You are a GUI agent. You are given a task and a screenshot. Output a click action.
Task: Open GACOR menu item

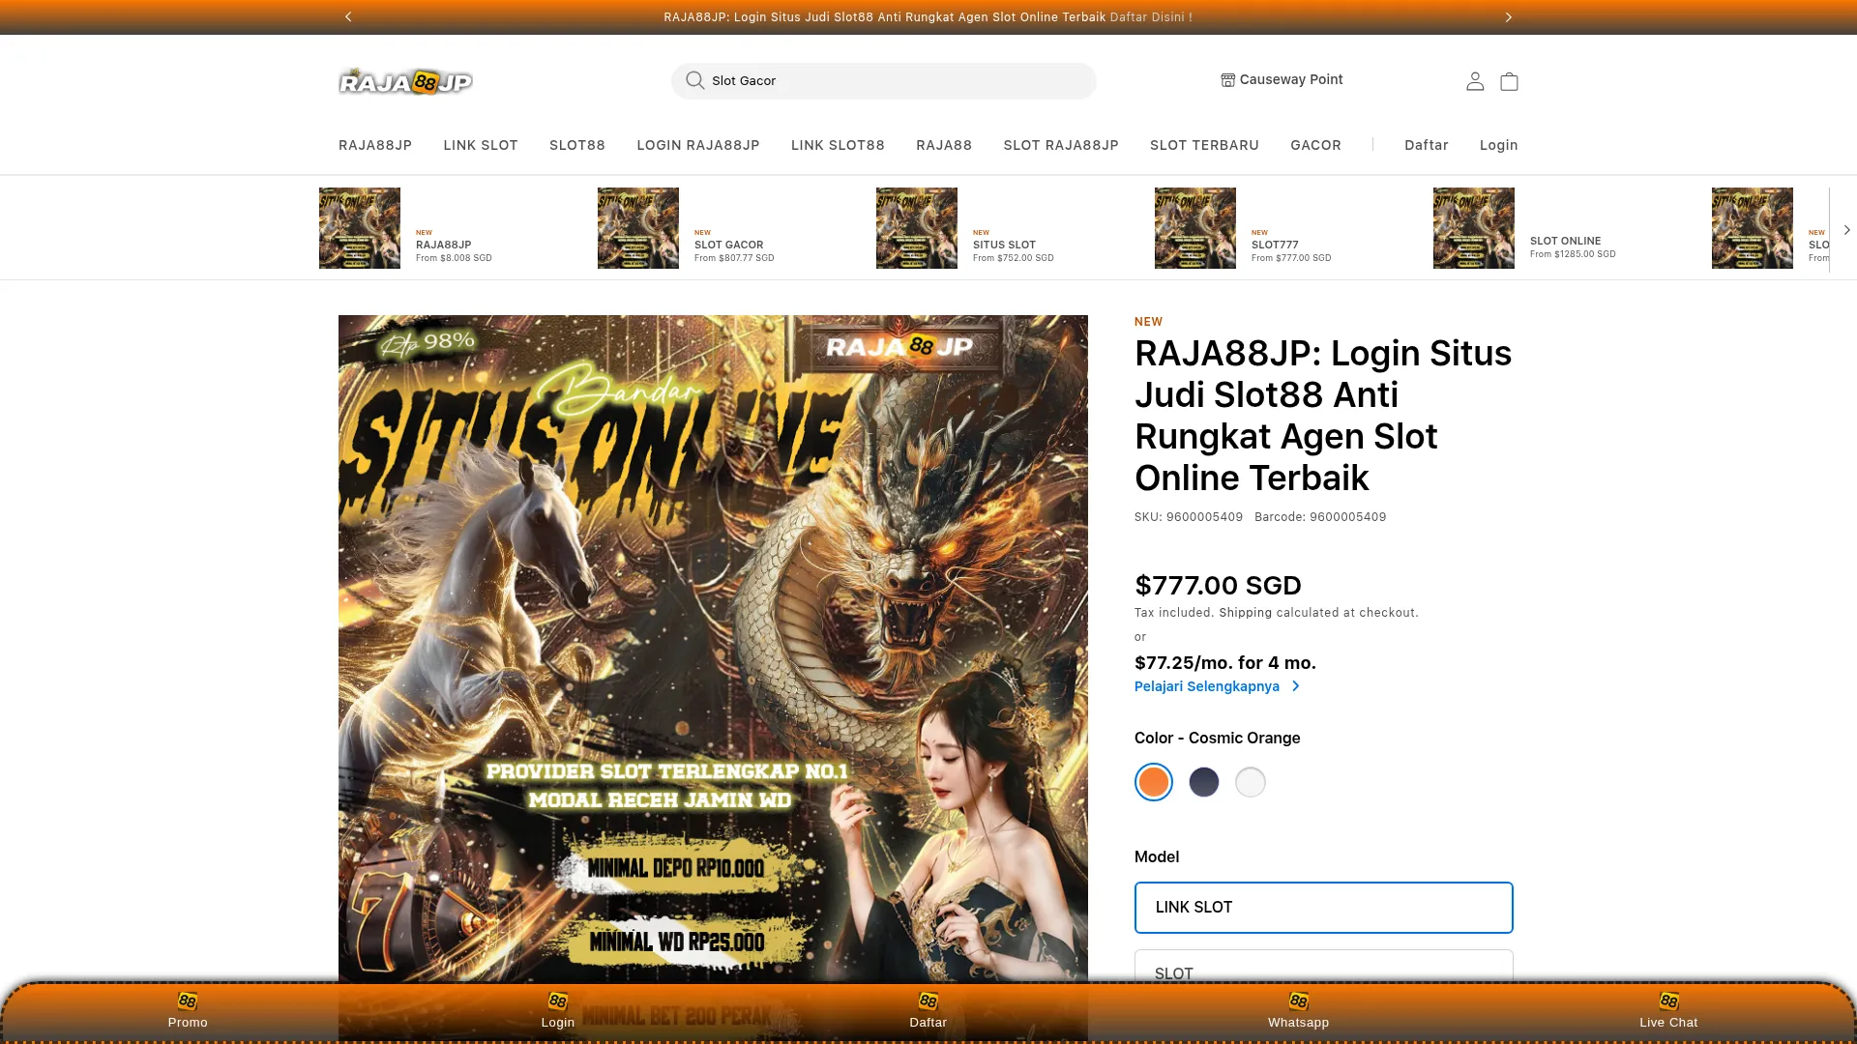[1315, 145]
